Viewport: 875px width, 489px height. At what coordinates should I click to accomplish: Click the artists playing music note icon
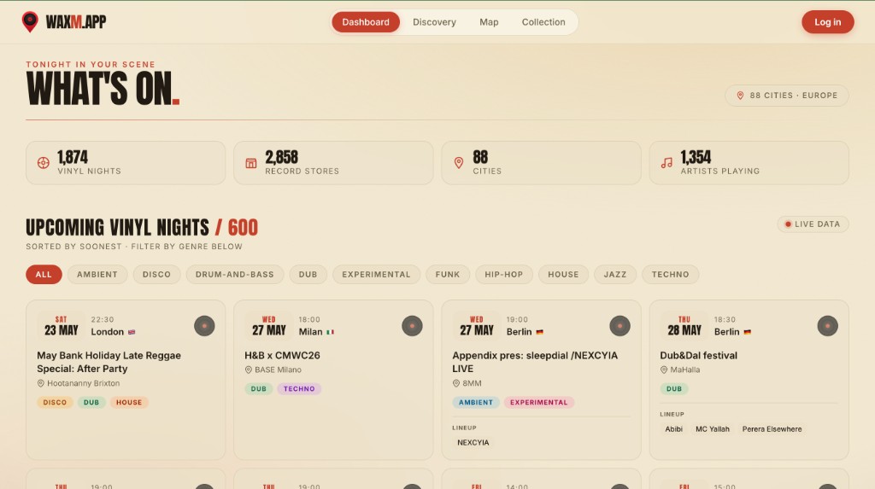point(667,163)
